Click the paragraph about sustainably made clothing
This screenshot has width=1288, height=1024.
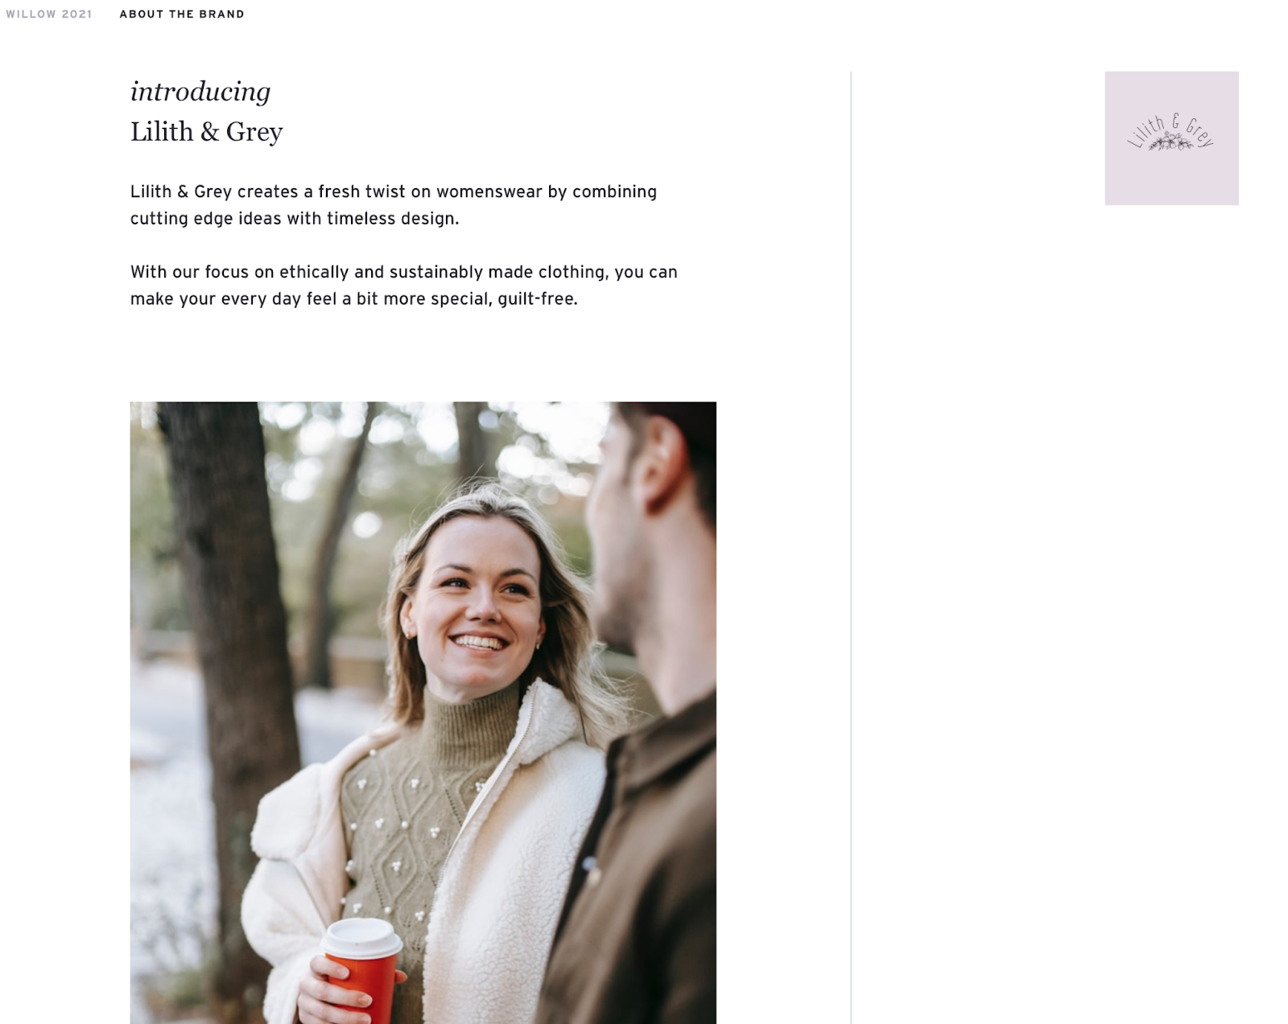point(404,286)
